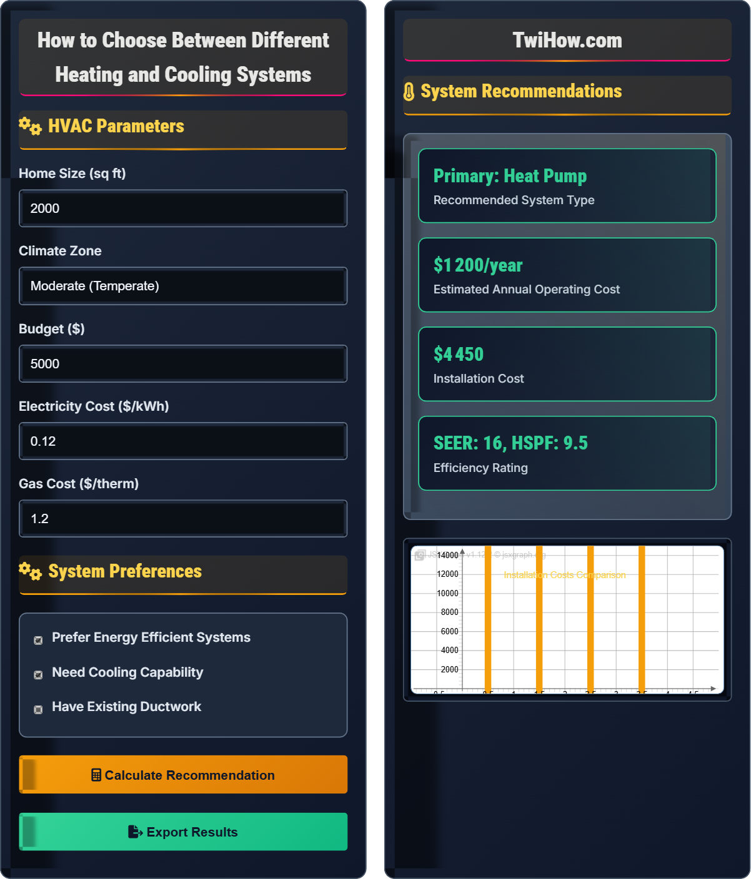Screen dimensions: 751x879
Task: Click the System Recommendations heading
Action: click(x=521, y=91)
